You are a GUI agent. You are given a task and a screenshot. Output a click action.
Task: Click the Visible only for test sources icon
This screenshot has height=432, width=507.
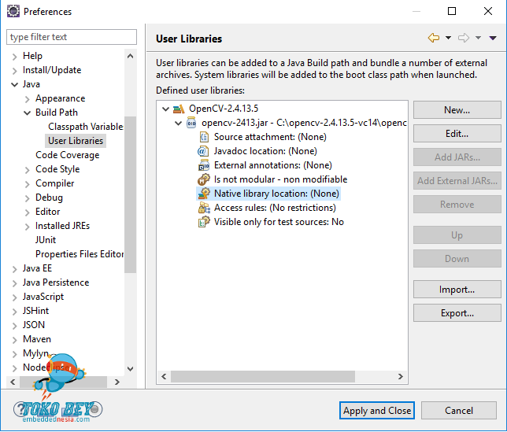[x=204, y=222]
